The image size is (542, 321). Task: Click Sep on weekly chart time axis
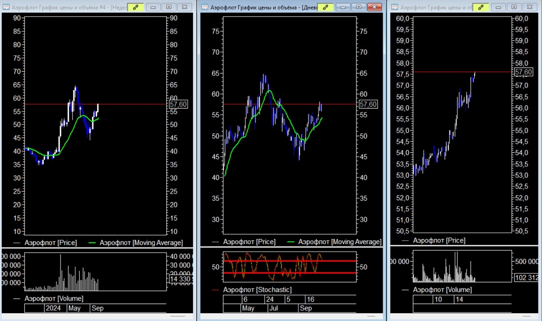(97, 309)
